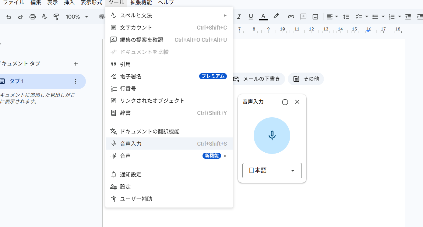Click the その他 chip button
Screen dimensions: 423x227
(306, 79)
